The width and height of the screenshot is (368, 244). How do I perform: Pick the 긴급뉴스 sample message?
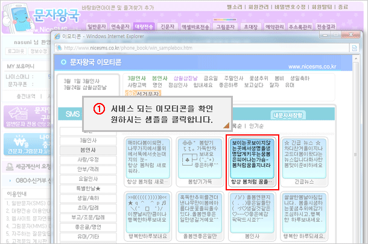coord(304,162)
